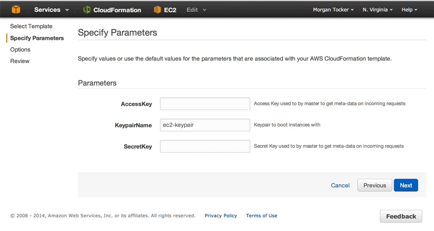The width and height of the screenshot is (434, 231).
Task: Focus the SecretKey input field
Action: [205, 146]
